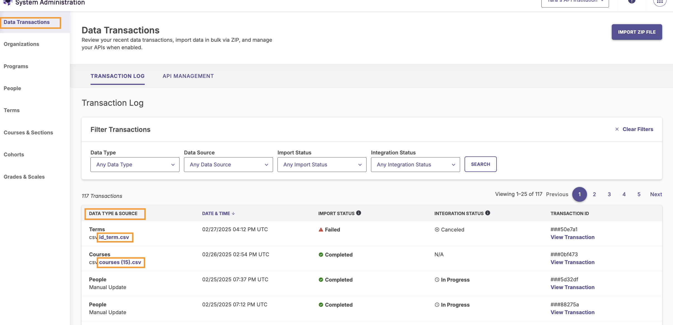Screen dimensions: 673x325
Task: Click Import Status info icon
Action: (358, 213)
